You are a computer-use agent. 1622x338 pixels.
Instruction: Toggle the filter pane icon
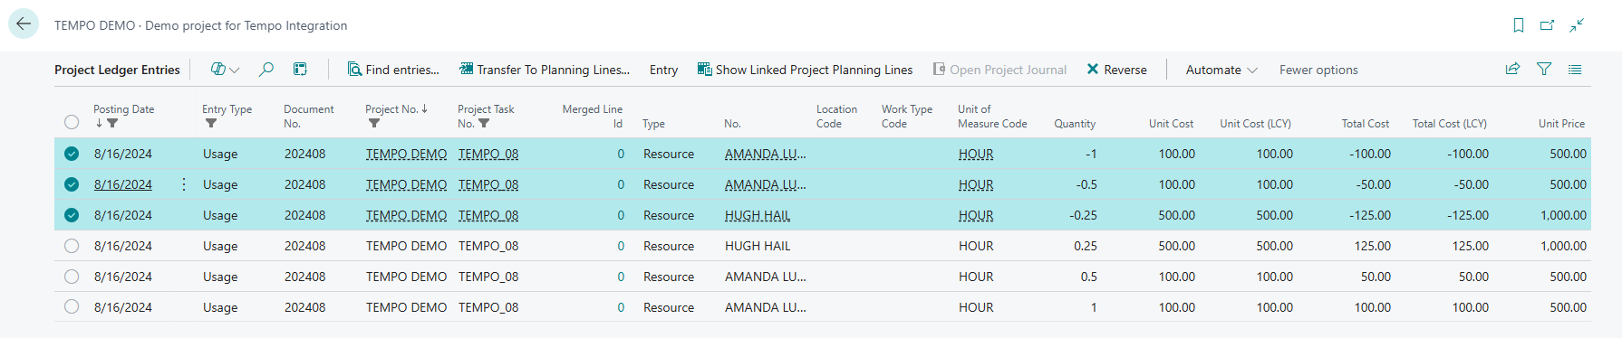pyautogui.click(x=1544, y=69)
